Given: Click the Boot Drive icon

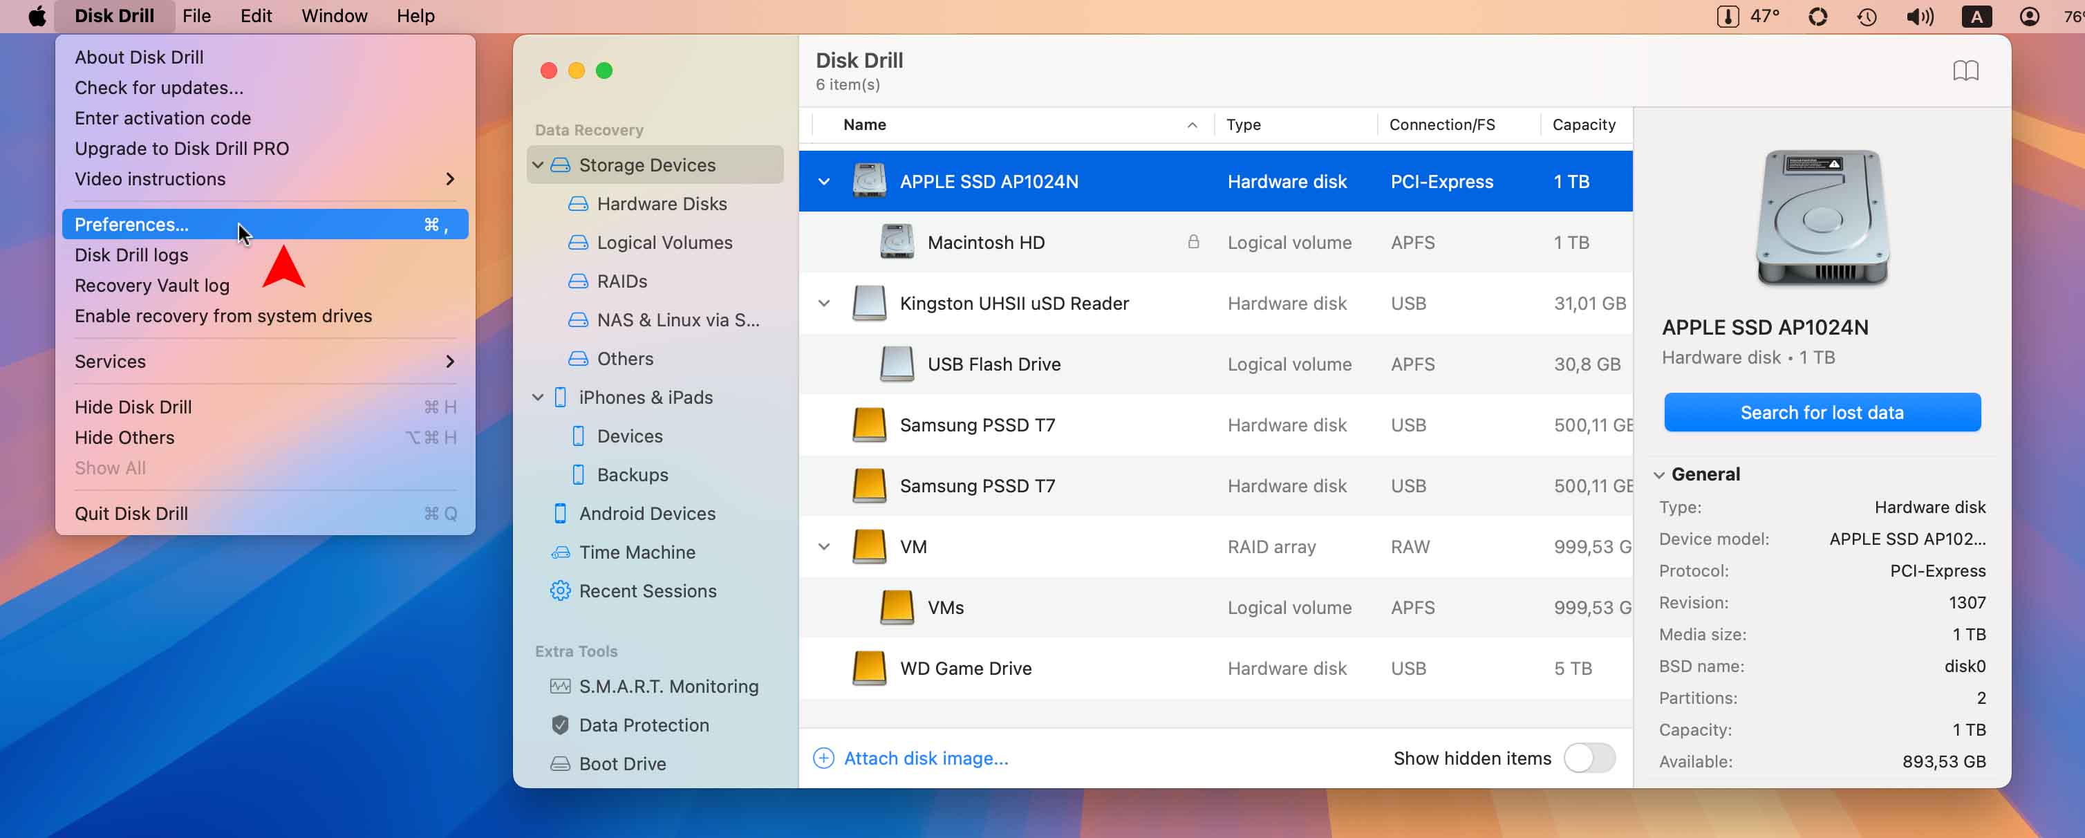Looking at the screenshot, I should pyautogui.click(x=560, y=764).
